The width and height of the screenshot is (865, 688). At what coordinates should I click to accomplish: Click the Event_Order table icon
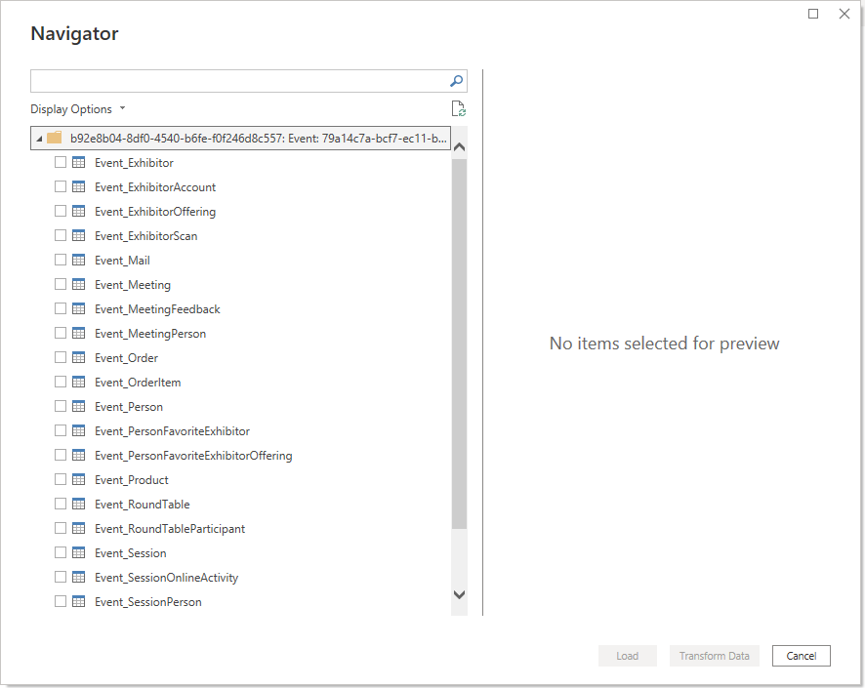(x=79, y=358)
